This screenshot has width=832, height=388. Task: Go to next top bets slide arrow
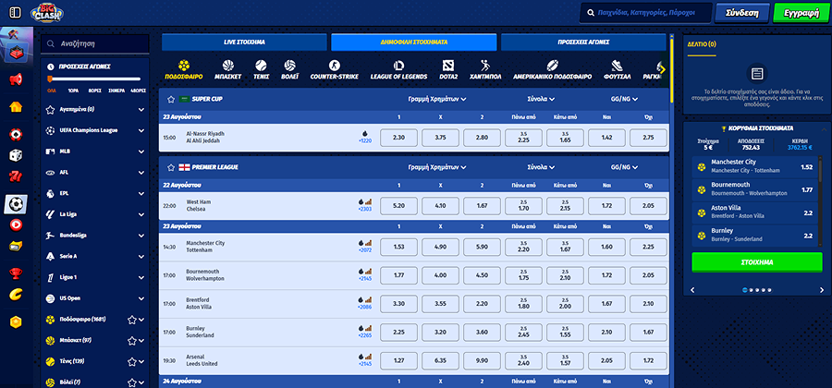[822, 290]
